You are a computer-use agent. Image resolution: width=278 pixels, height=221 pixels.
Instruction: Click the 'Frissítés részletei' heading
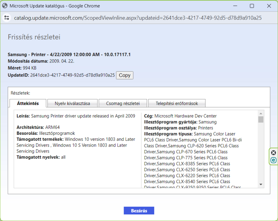[34, 37]
